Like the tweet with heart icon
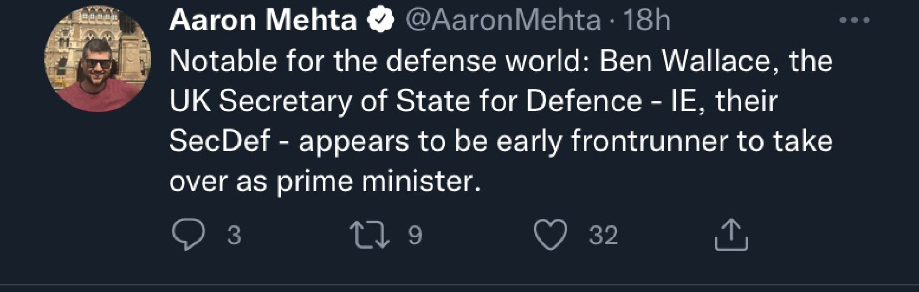Viewport: 919px width, 292px height. click(550, 235)
